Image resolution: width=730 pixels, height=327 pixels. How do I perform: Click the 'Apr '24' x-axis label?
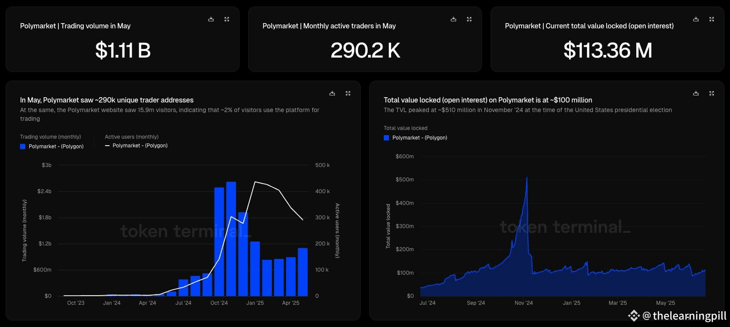coord(147,303)
